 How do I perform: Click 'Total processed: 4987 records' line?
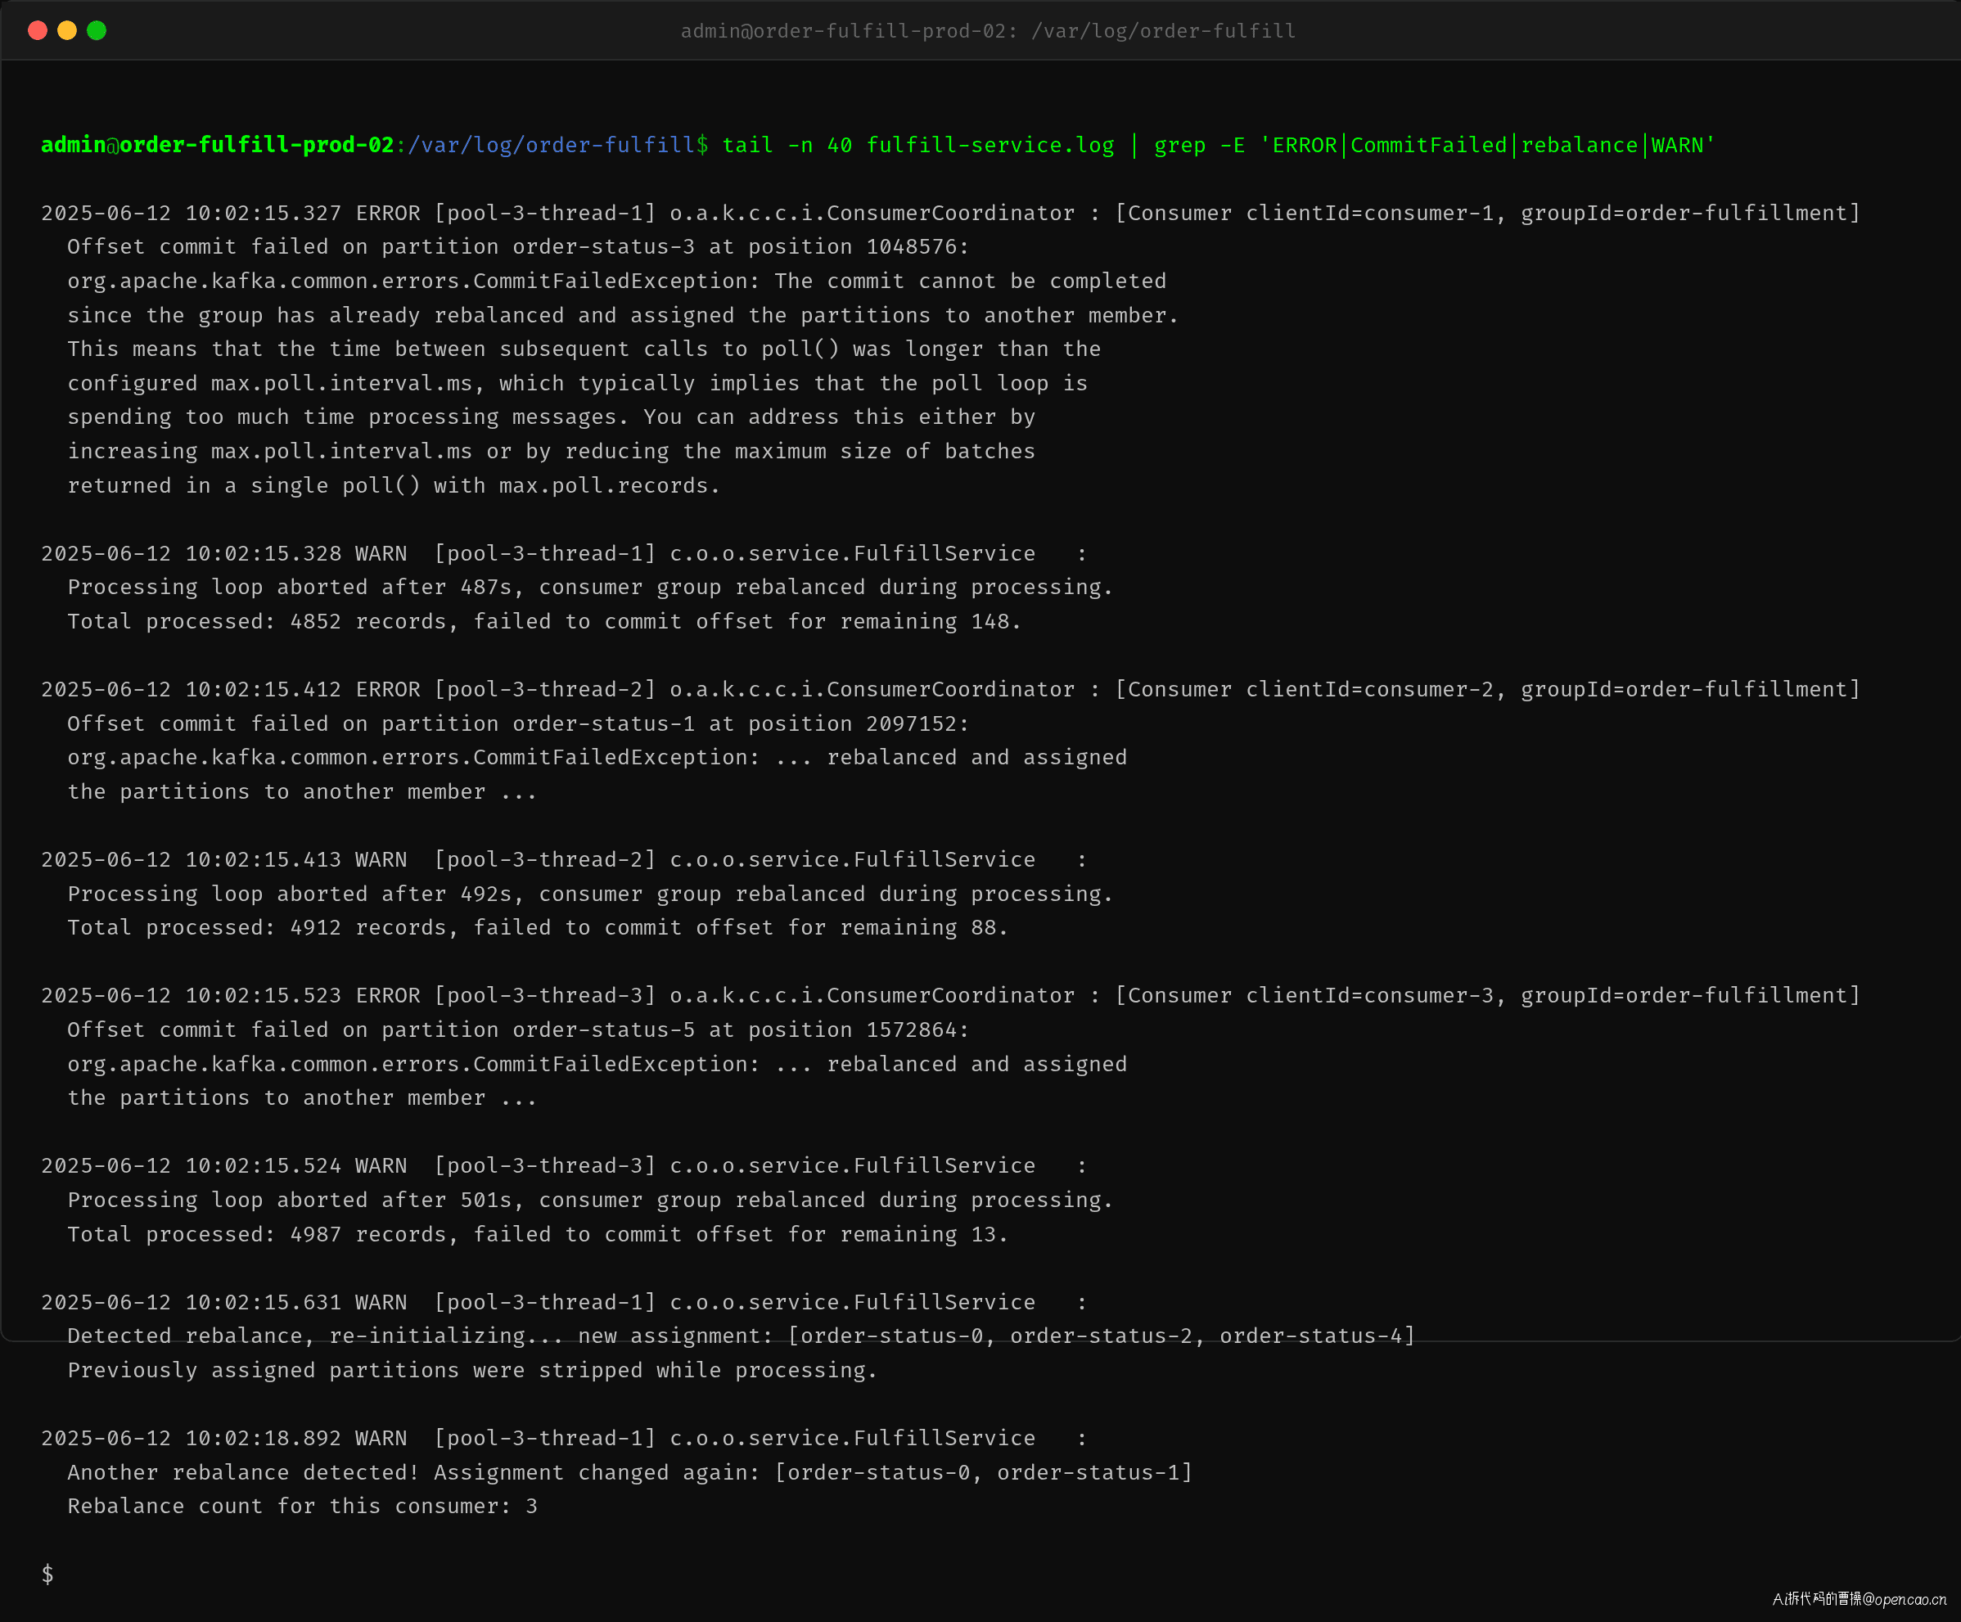tap(538, 1234)
